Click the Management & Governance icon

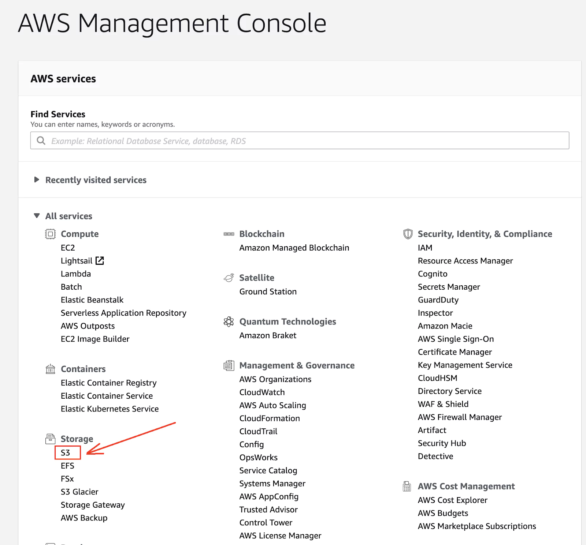point(229,365)
